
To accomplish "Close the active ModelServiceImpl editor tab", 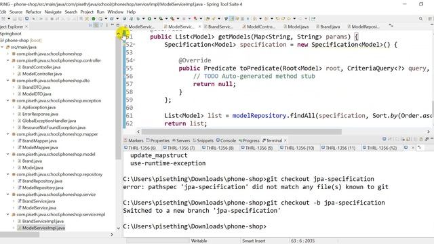I will [199, 26].
